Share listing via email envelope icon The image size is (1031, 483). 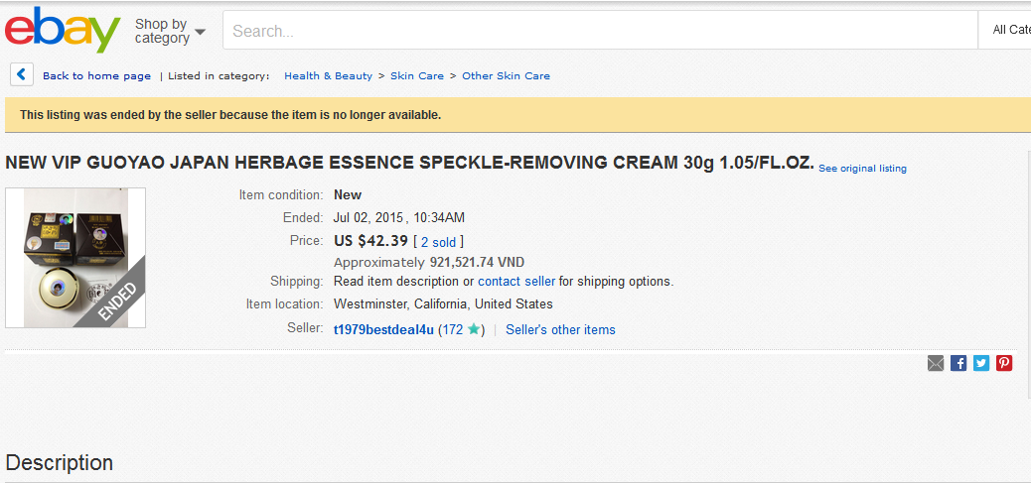point(936,363)
